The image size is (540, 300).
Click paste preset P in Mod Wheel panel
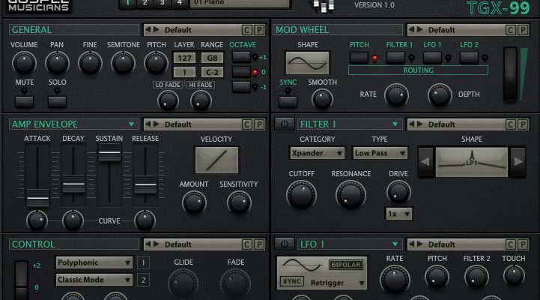523,30
